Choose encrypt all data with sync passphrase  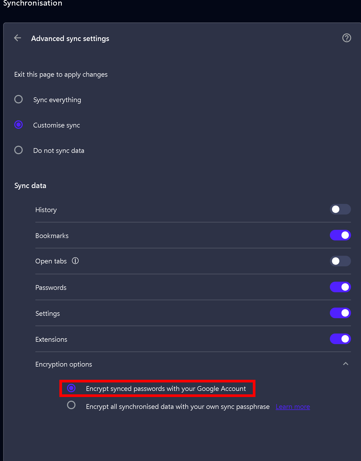[71, 405]
